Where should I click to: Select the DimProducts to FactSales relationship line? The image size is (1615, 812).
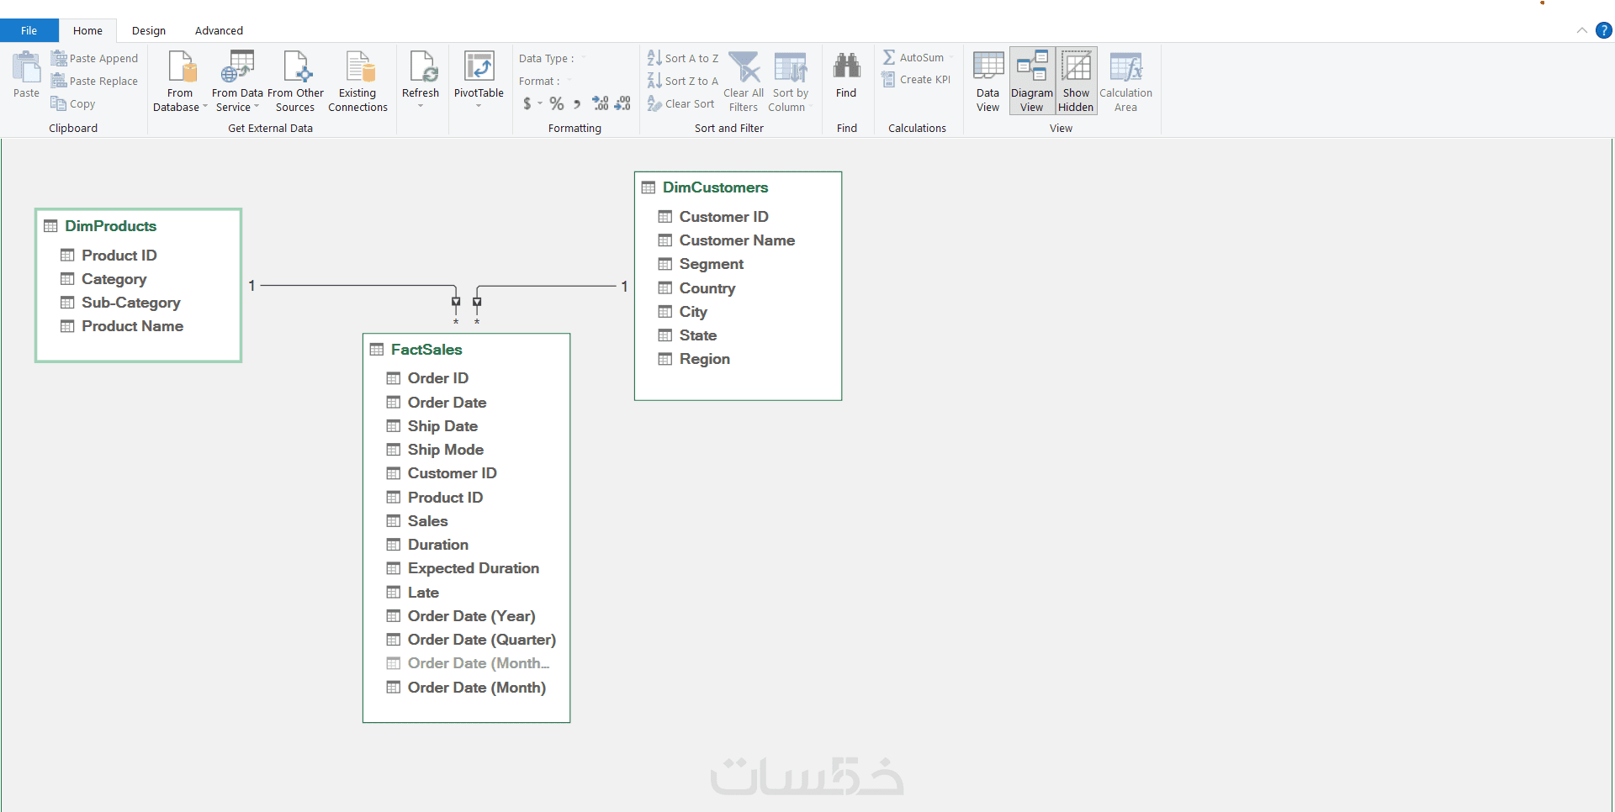tap(357, 286)
